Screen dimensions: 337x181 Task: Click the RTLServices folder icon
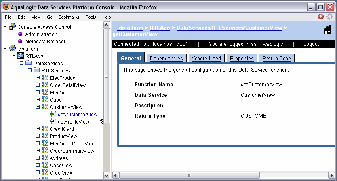tap(37, 70)
